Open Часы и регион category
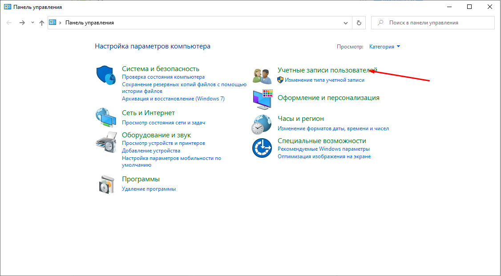The image size is (501, 276). (301, 118)
